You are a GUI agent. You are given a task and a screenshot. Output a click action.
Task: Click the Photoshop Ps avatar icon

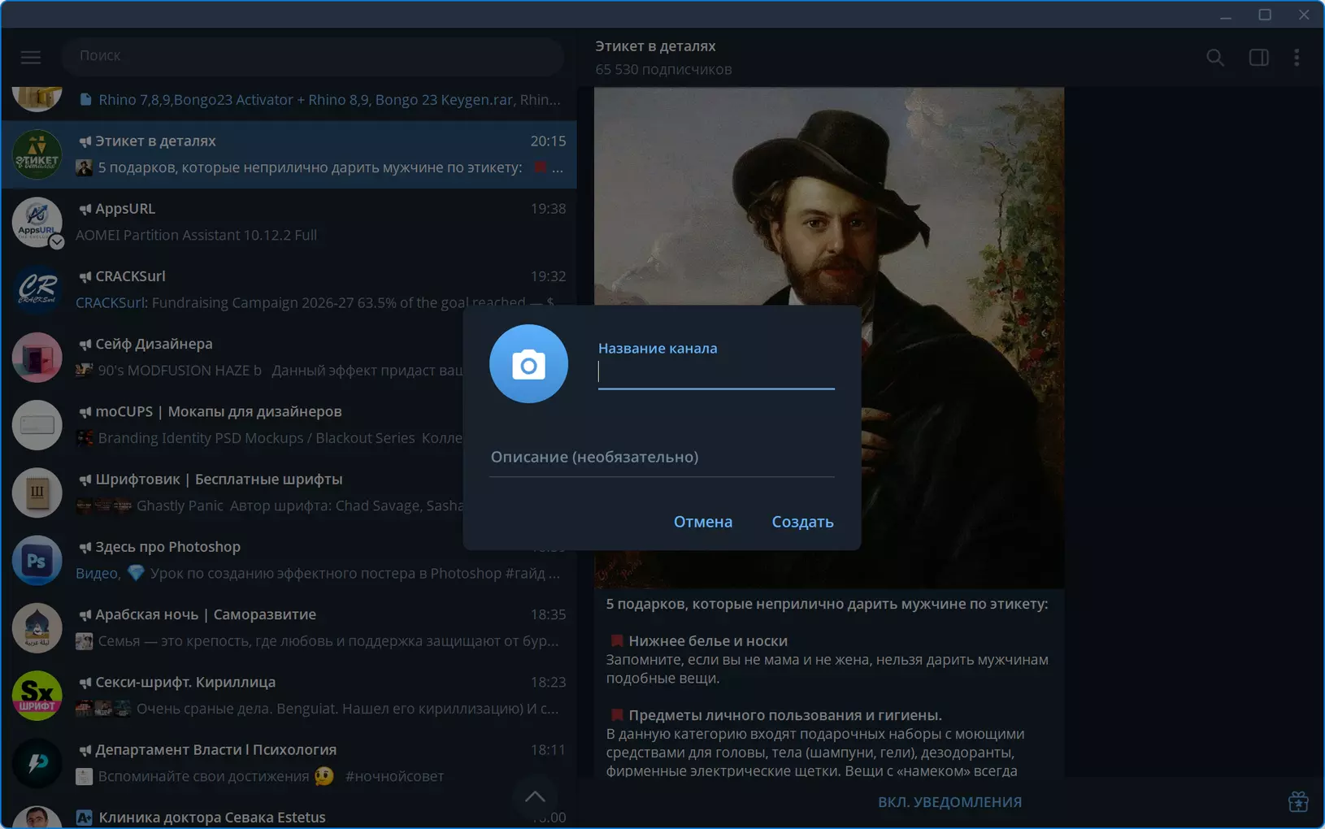[x=37, y=560]
